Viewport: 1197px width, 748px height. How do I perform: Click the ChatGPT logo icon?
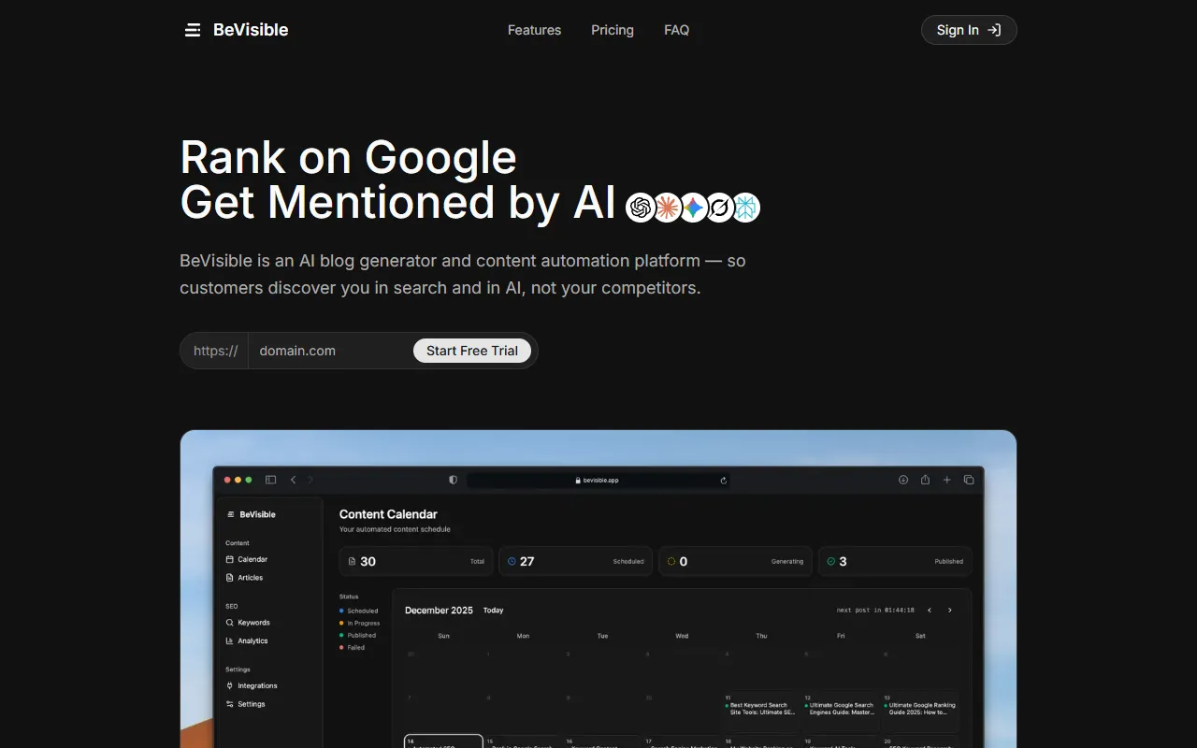coord(641,208)
